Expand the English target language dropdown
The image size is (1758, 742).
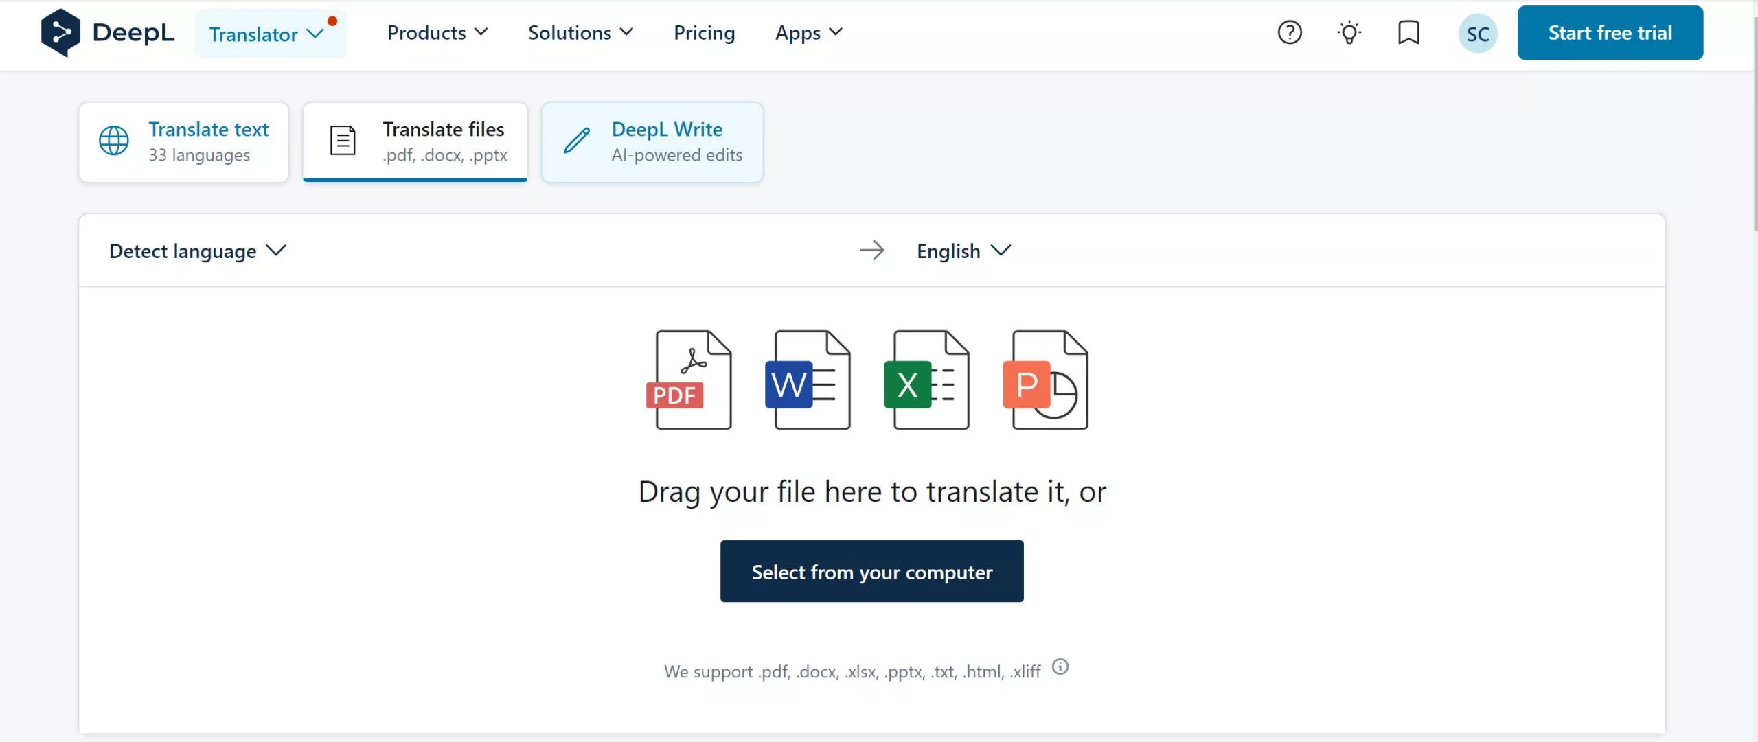[x=963, y=251]
